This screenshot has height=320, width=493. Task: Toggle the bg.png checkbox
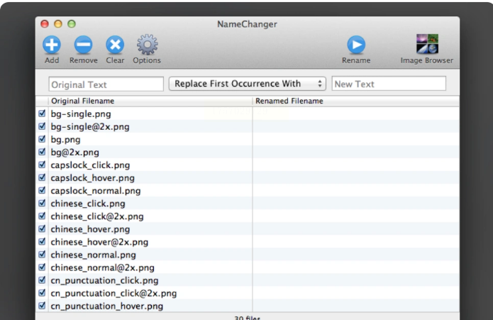(42, 139)
